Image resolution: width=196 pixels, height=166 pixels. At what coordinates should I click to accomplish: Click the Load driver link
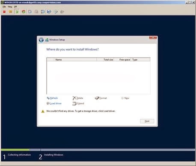[x=56, y=103]
